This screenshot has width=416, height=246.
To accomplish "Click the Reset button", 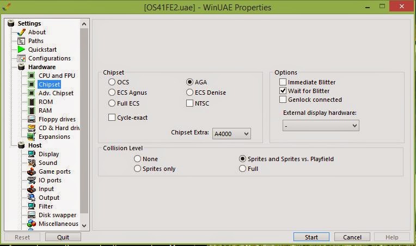I will pos(22,237).
